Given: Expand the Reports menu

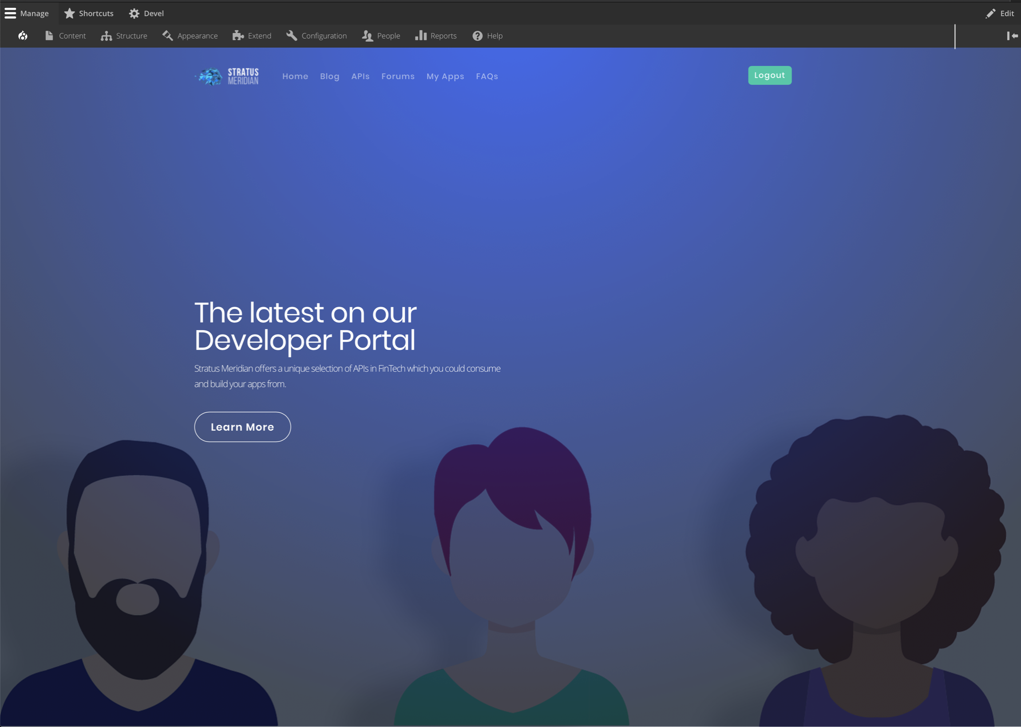Looking at the screenshot, I should coord(436,36).
